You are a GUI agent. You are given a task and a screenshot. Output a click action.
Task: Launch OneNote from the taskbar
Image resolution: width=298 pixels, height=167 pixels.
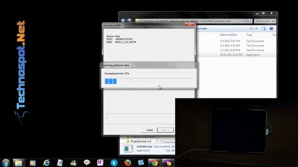[100, 163]
